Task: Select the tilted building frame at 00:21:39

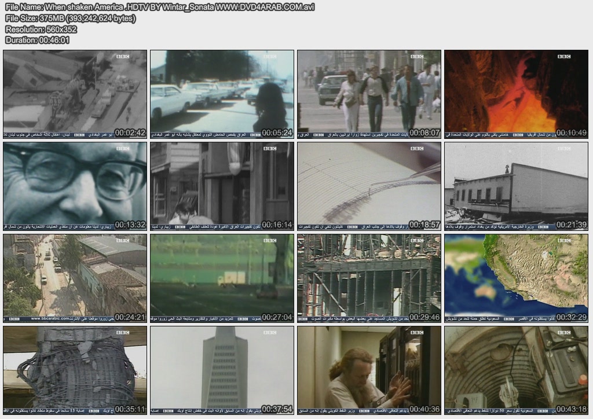Action: pos(516,186)
